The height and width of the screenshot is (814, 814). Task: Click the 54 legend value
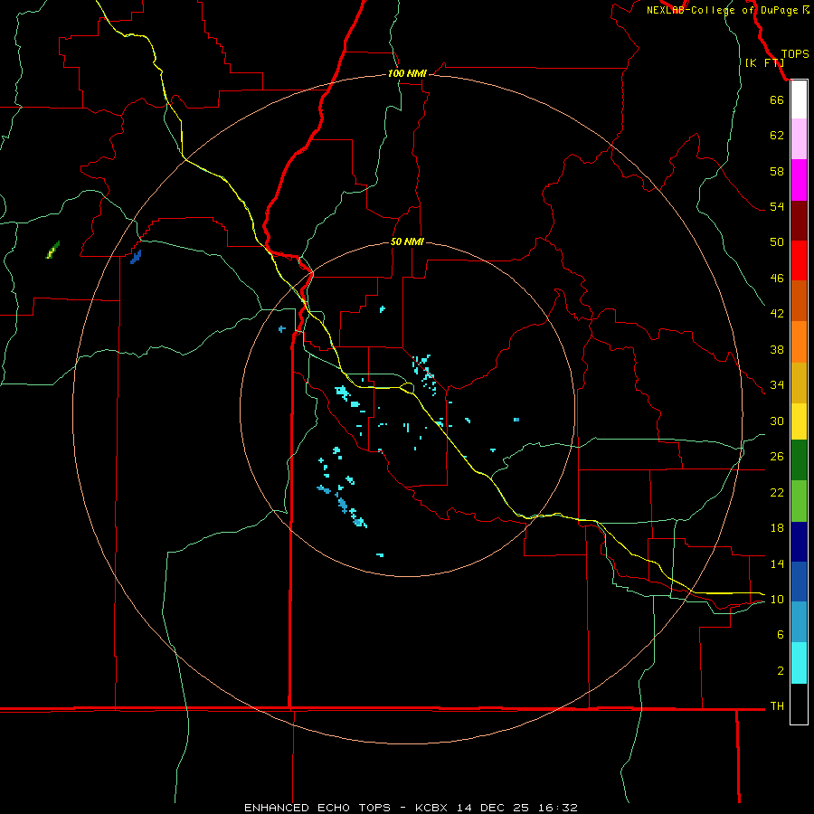point(777,206)
